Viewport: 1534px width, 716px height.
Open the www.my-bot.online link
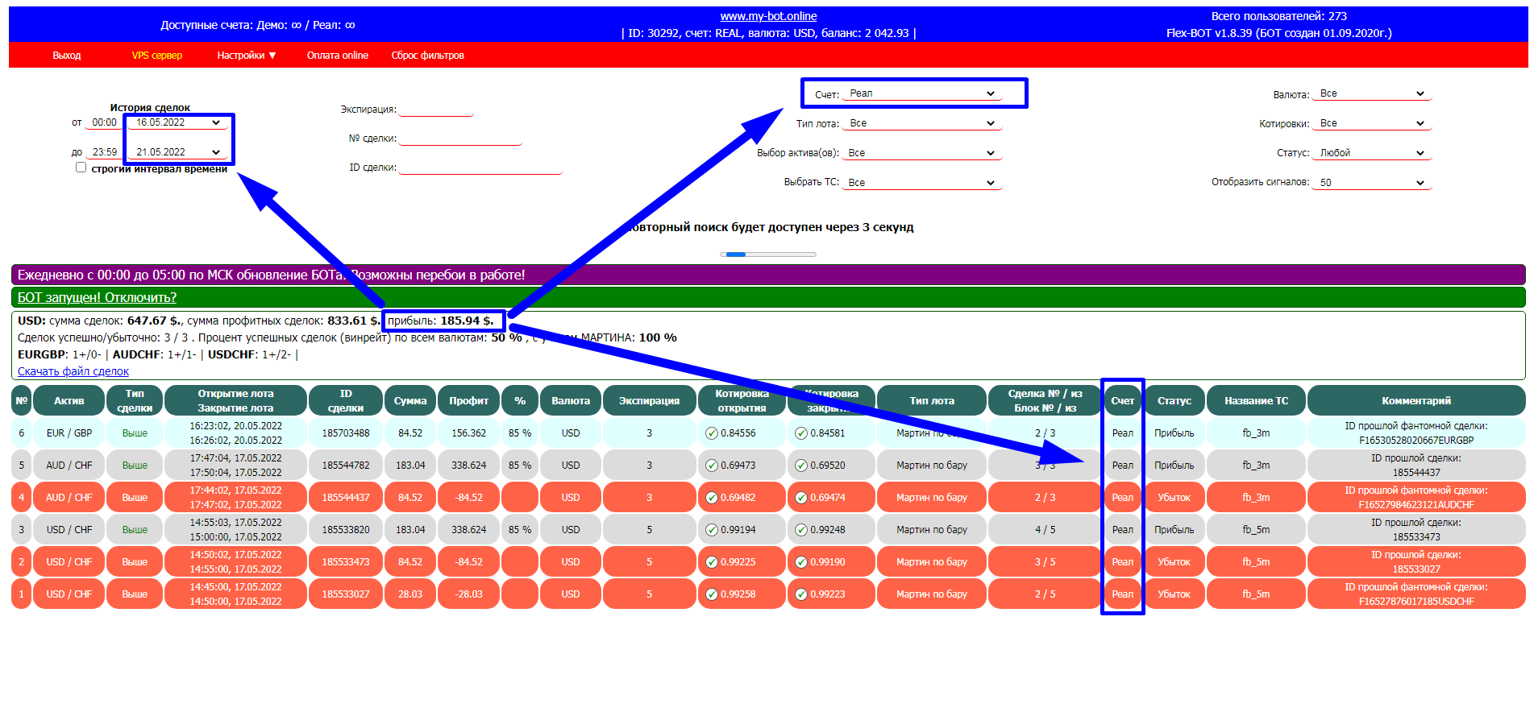768,16
